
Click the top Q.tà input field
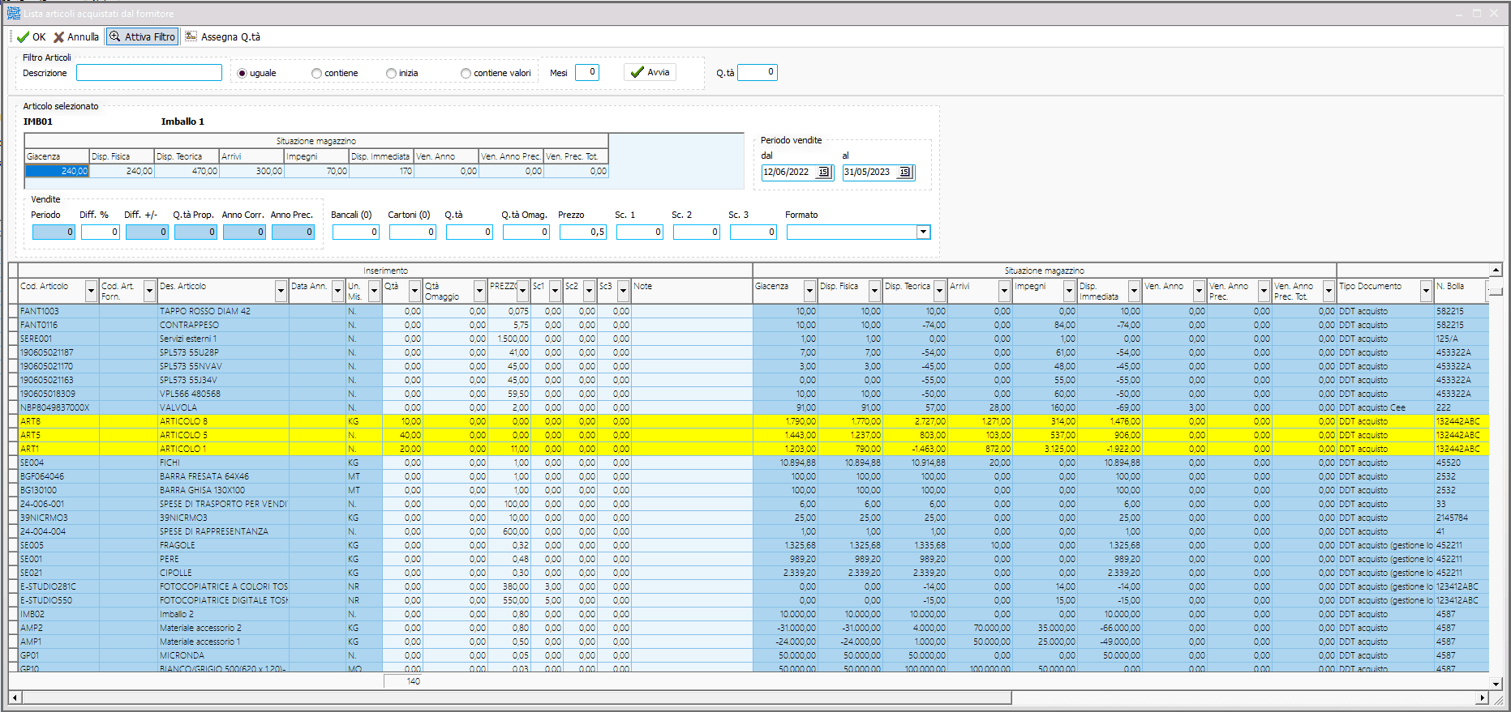758,72
